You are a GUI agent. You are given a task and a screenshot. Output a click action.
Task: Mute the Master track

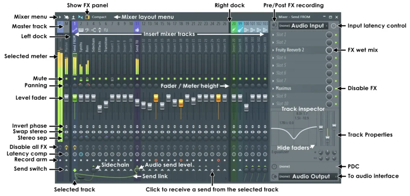click(x=66, y=79)
